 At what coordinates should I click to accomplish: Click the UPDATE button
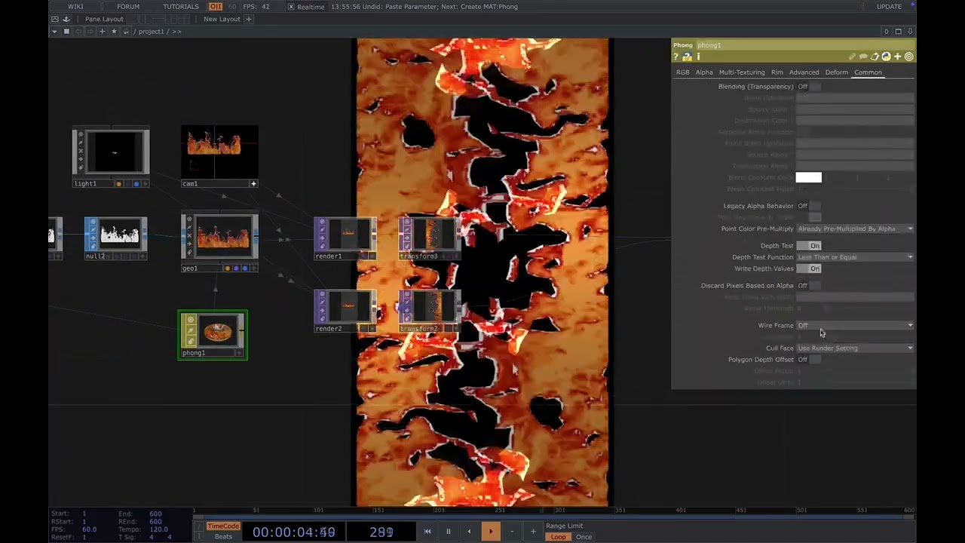tap(889, 7)
